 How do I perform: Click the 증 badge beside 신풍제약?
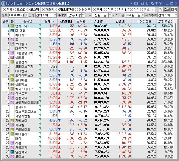click(12, 98)
